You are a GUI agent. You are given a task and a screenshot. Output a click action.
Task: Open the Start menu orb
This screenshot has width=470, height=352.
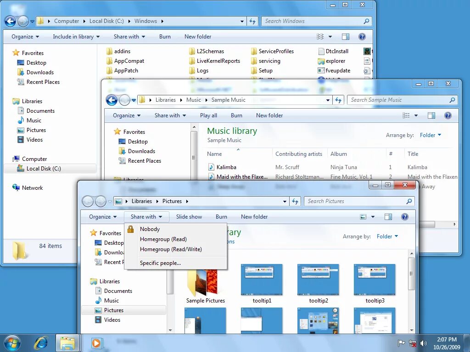[x=12, y=343]
